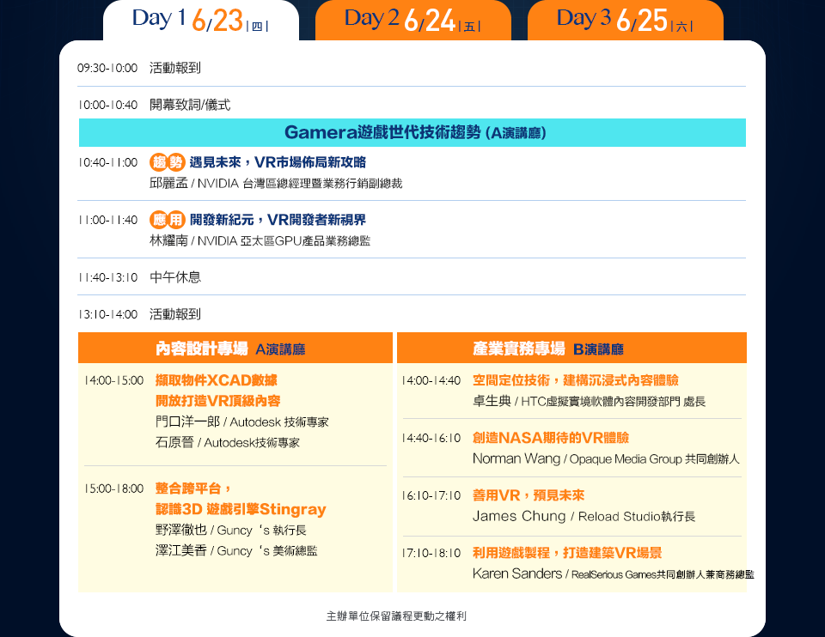Open session 創造NASA期待的VR體驗

(550, 438)
